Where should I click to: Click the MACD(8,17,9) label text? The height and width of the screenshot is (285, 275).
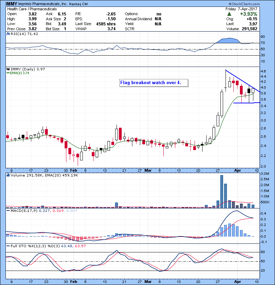pyautogui.click(x=24, y=211)
